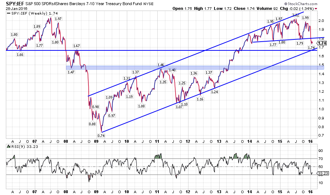Image resolution: width=330 pixels, height=195 pixels.
Task: Click the 1.89 price label
Action: coord(37,26)
